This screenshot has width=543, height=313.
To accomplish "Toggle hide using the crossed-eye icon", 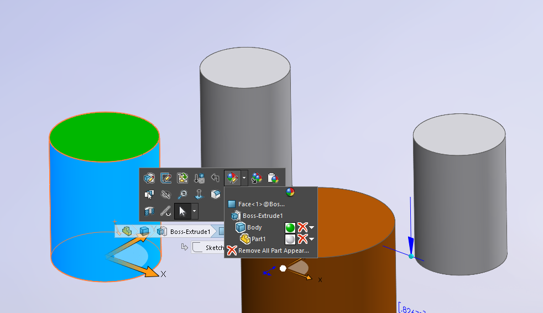I will [166, 195].
